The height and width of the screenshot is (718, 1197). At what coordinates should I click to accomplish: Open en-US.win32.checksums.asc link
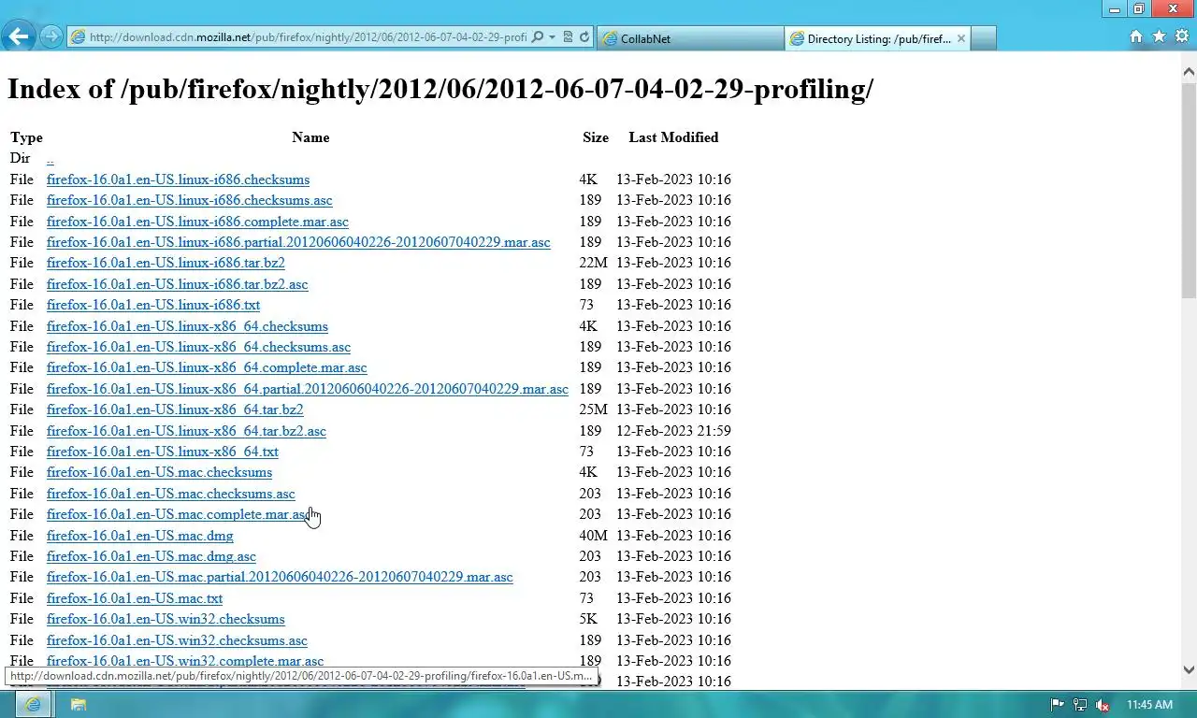tap(177, 640)
